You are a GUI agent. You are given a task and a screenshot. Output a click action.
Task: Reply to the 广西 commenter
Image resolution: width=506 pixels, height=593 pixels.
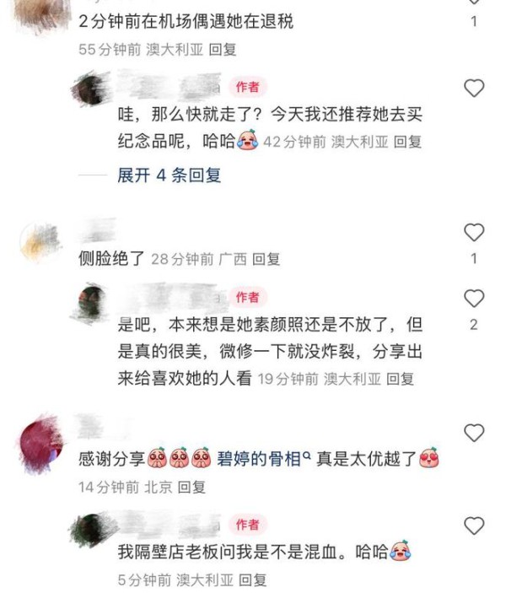click(x=266, y=259)
